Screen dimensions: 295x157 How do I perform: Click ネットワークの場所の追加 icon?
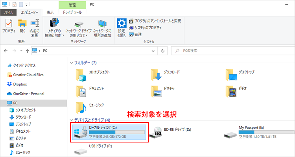tap(103, 27)
